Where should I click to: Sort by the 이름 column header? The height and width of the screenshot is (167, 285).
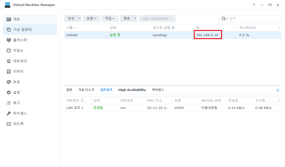(x=86, y=28)
